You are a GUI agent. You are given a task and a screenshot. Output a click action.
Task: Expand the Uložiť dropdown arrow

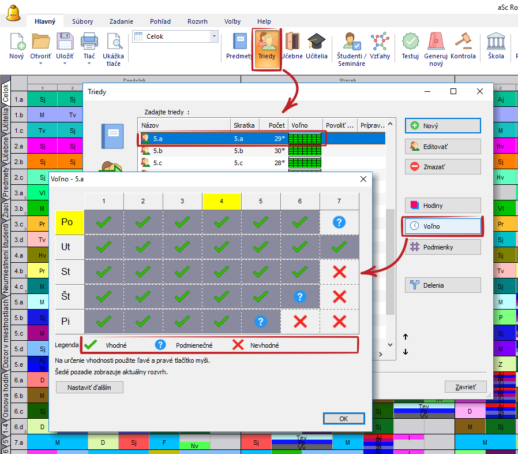(64, 64)
